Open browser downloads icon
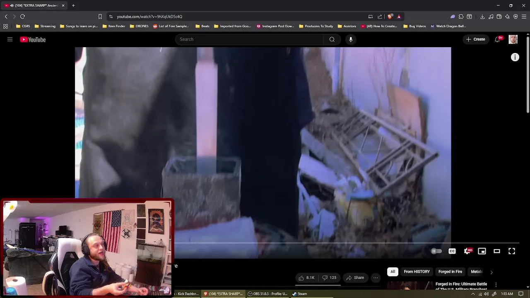Viewport: 530px width, 298px height. [482, 17]
